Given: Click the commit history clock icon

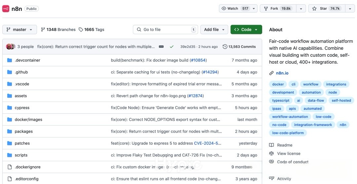Looking at the screenshot, I should click(x=225, y=46).
